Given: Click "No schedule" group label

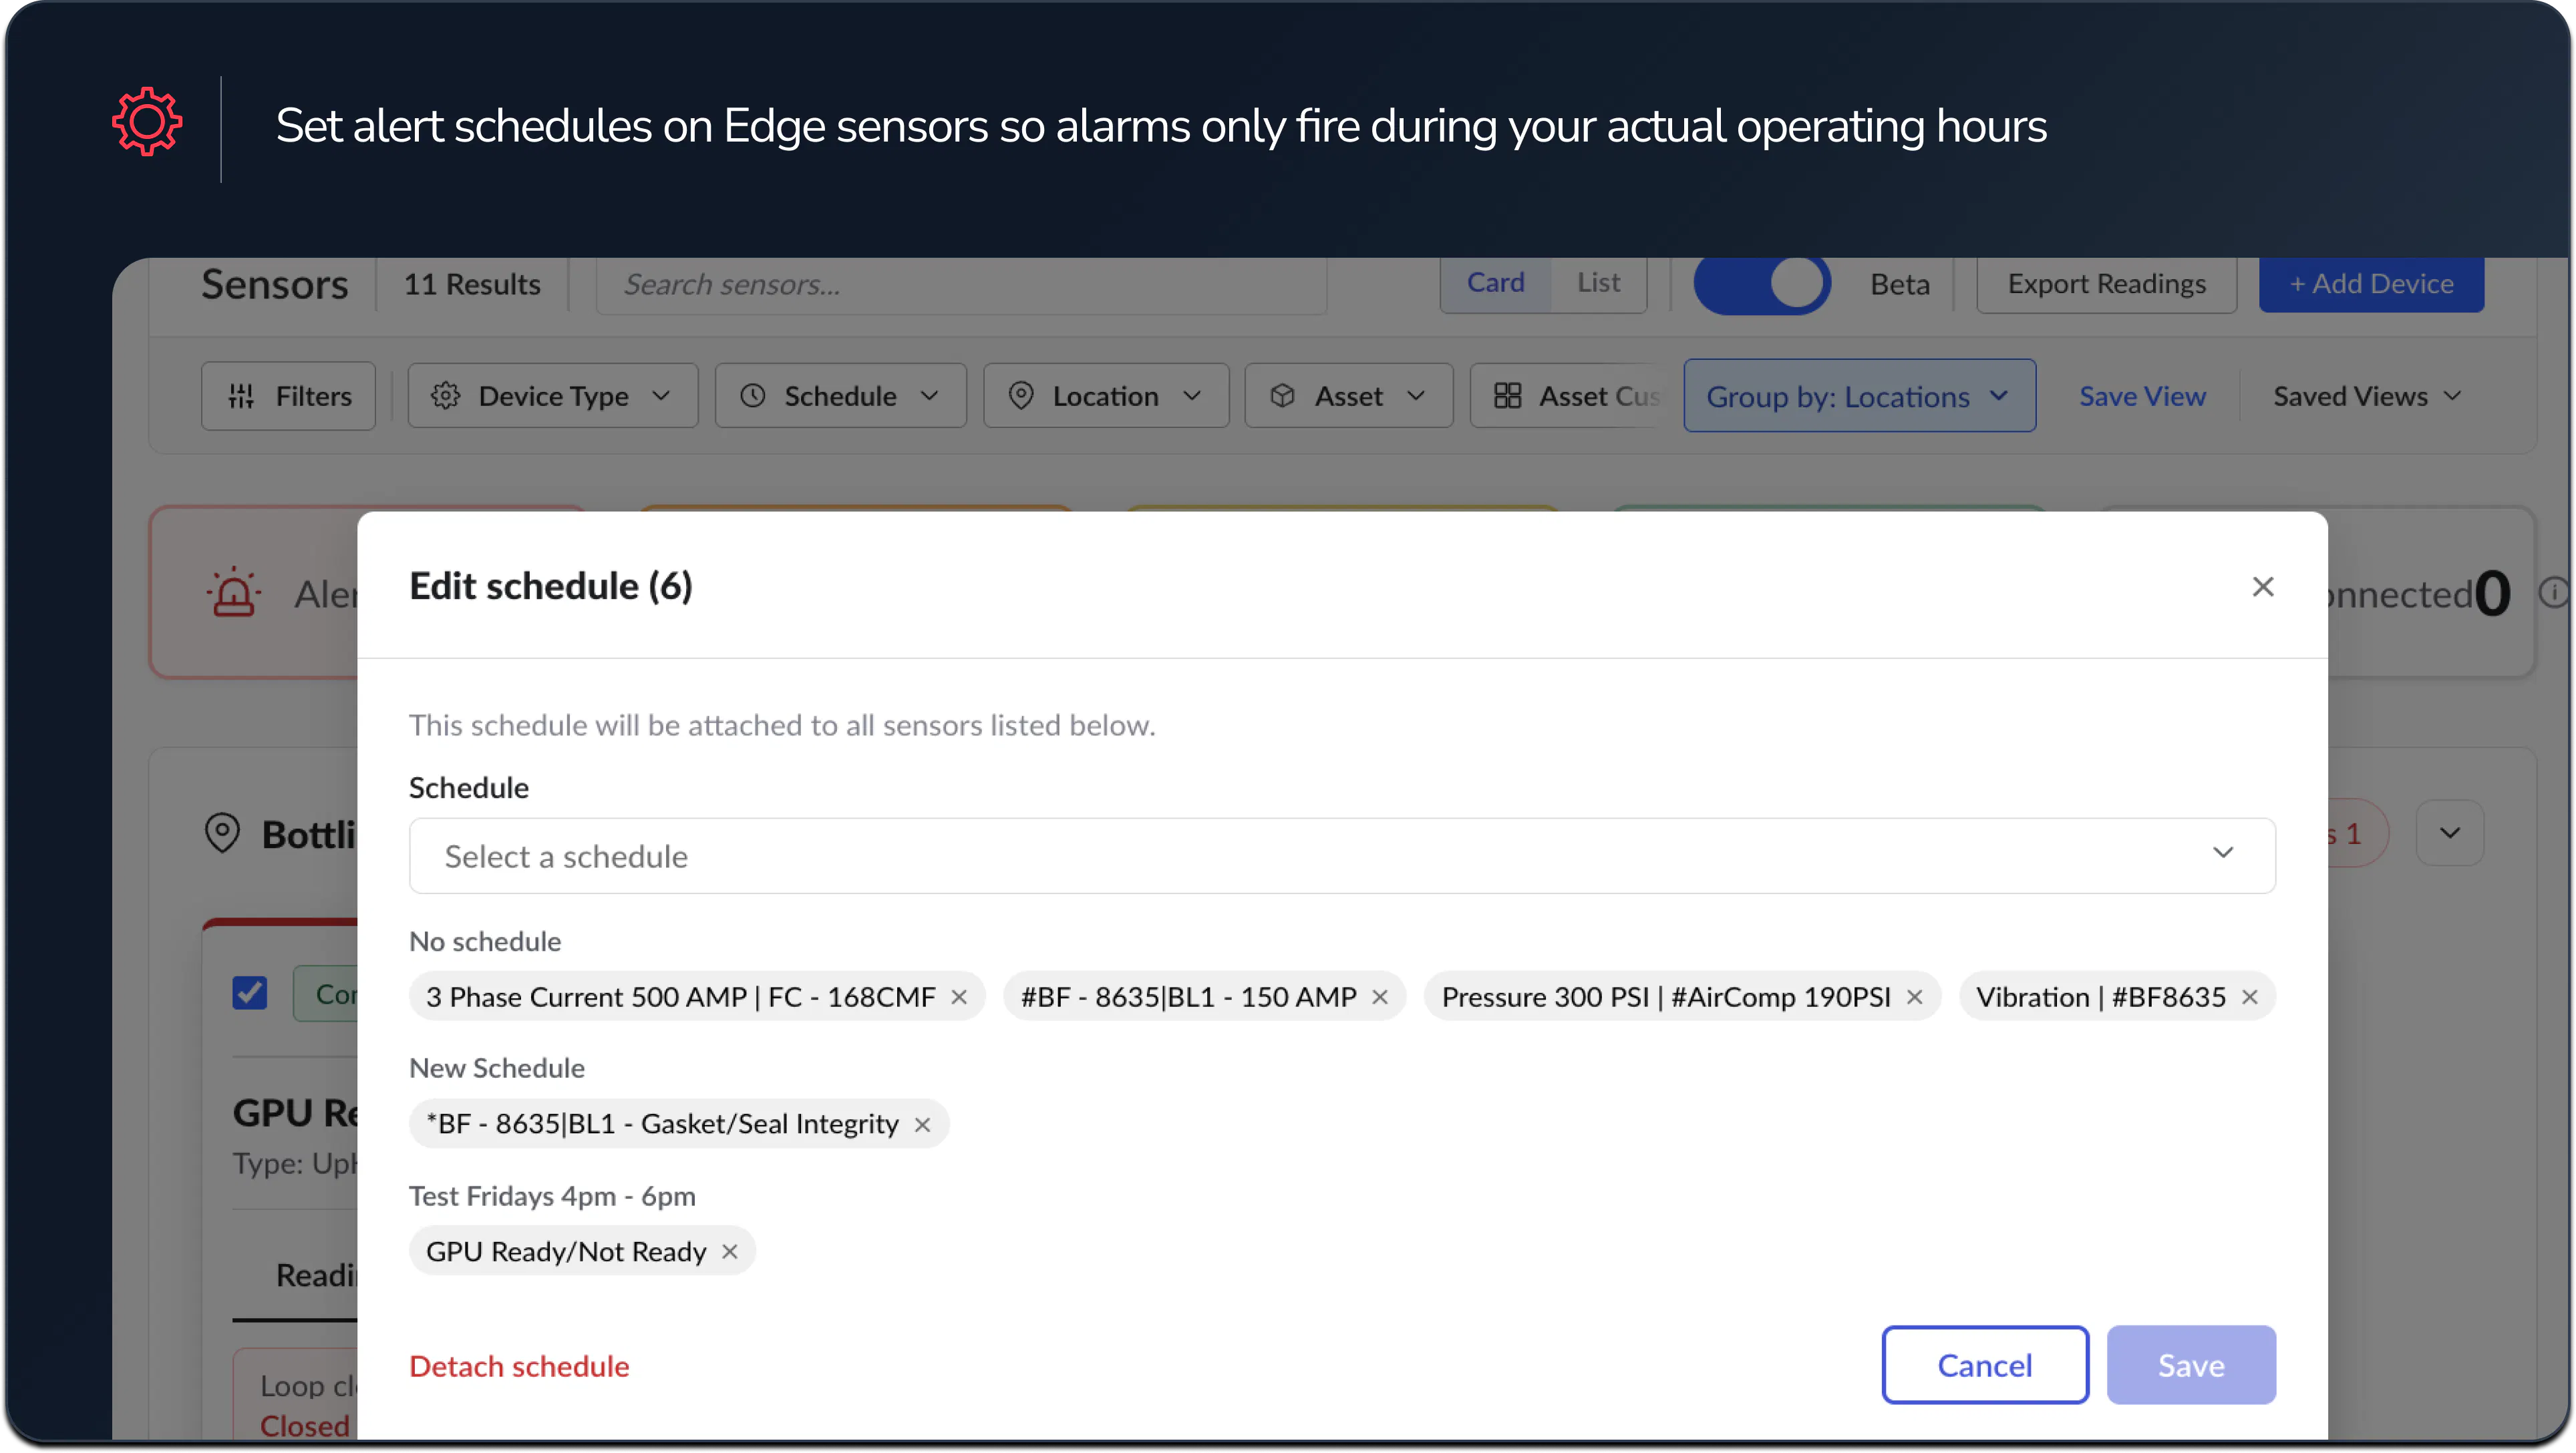Looking at the screenshot, I should 485,942.
